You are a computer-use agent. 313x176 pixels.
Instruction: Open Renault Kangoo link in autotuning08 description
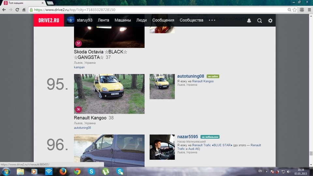pos(203,81)
